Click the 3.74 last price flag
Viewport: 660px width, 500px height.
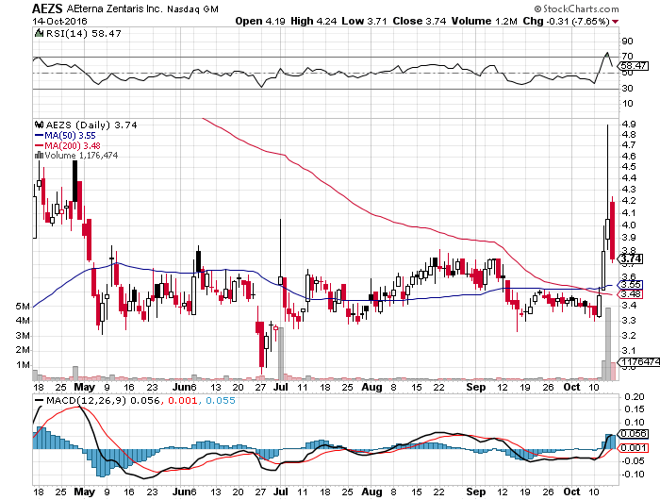point(631,258)
